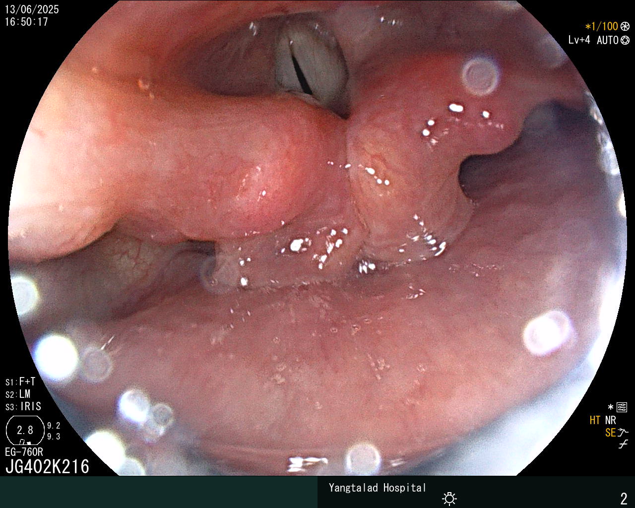
Task: Click the time 16:50:17
Action: pyautogui.click(x=26, y=22)
